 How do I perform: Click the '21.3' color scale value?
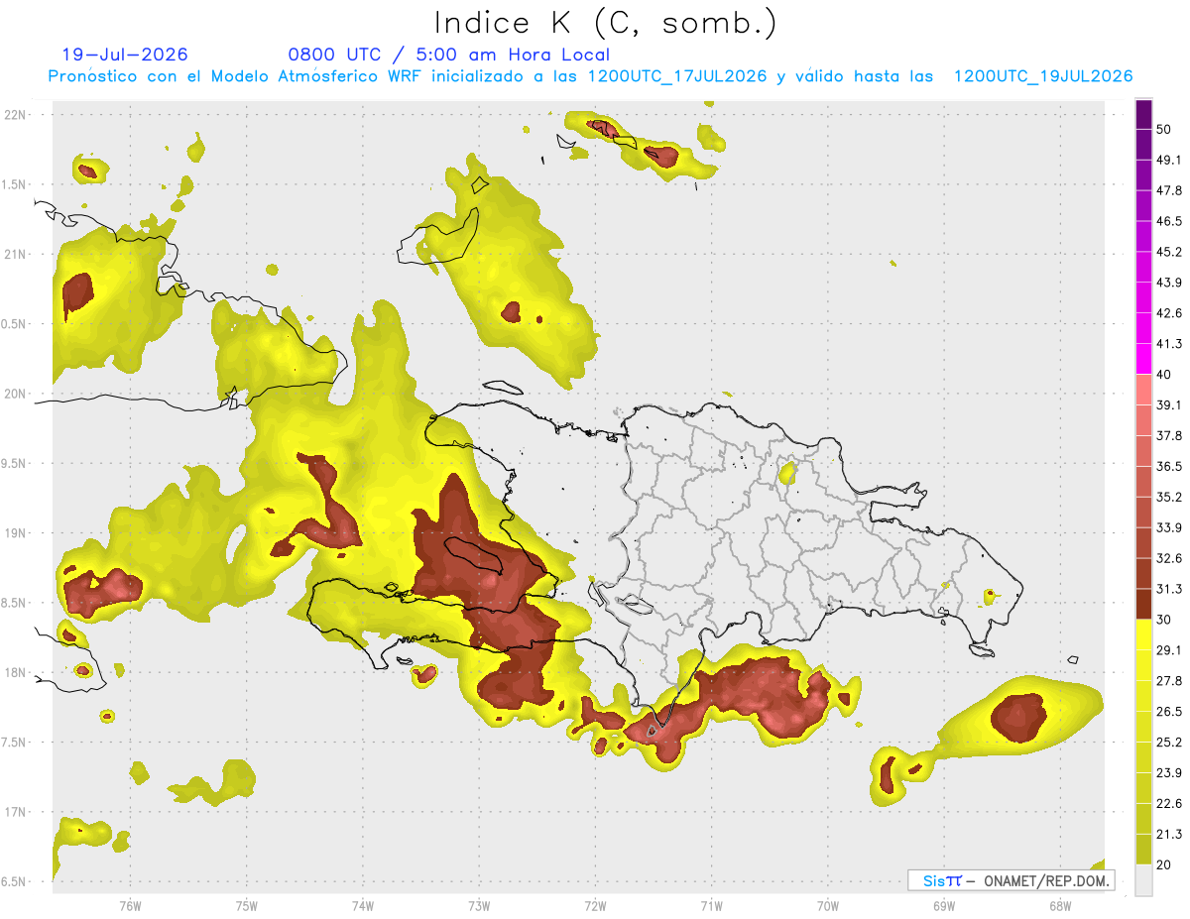pyautogui.click(x=1169, y=834)
